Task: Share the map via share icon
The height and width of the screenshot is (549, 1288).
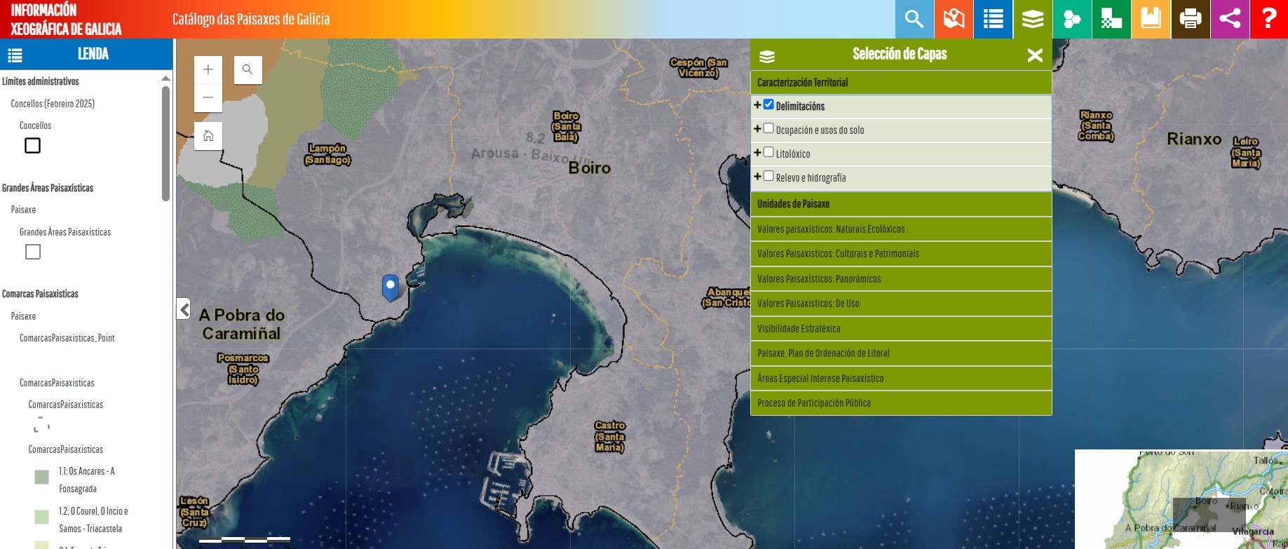Action: [x=1229, y=19]
